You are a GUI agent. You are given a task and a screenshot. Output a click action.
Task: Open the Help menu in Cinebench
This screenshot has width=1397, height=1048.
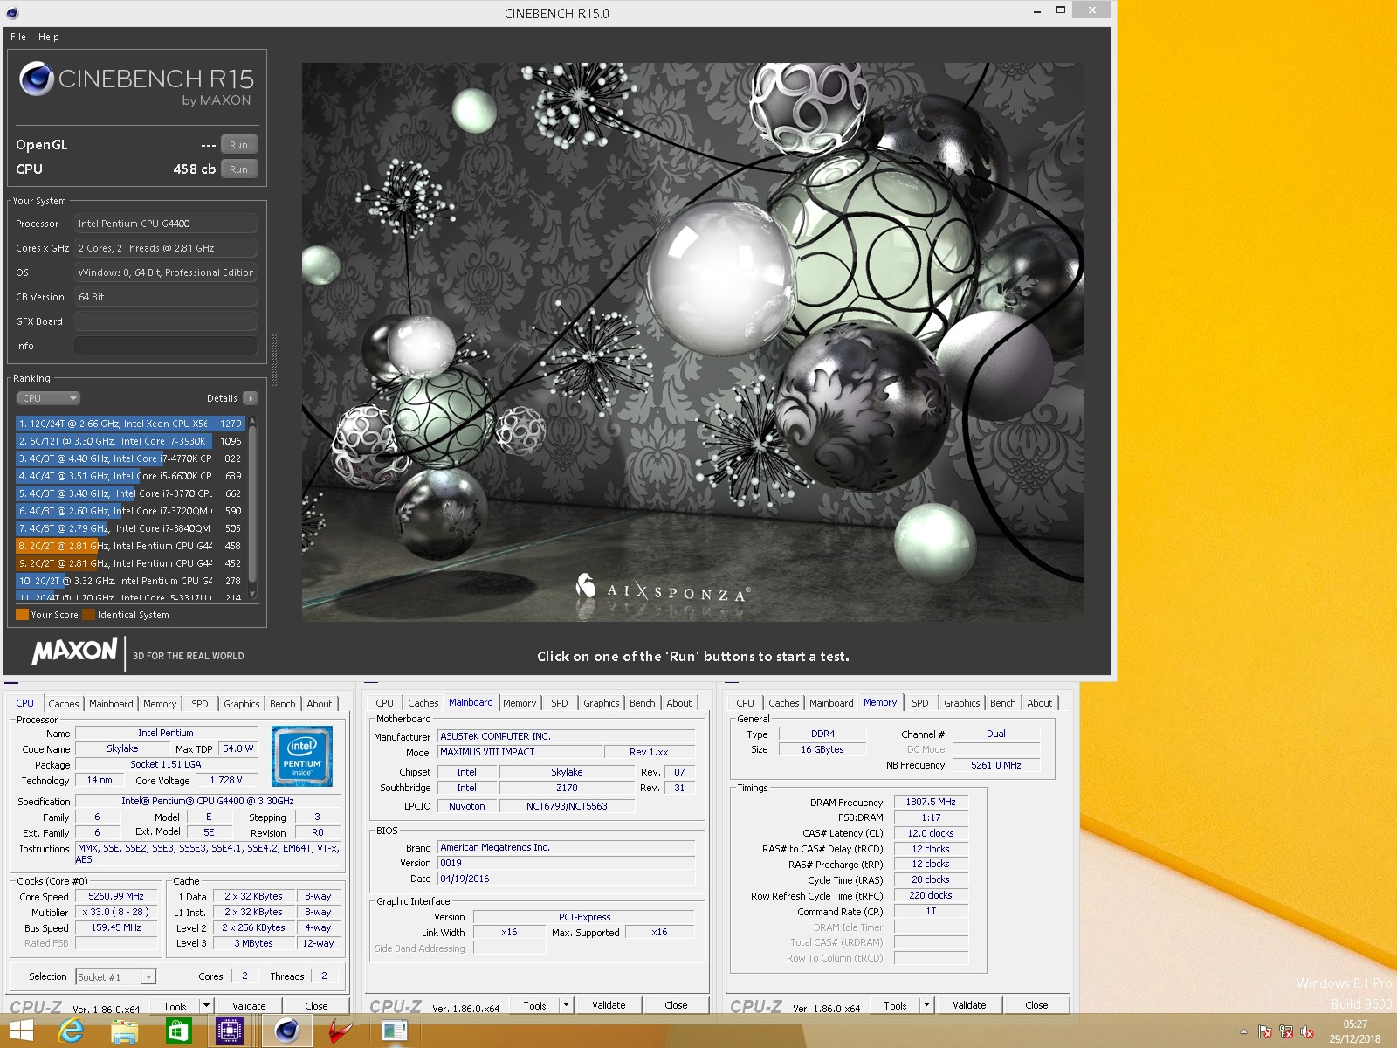click(x=49, y=37)
